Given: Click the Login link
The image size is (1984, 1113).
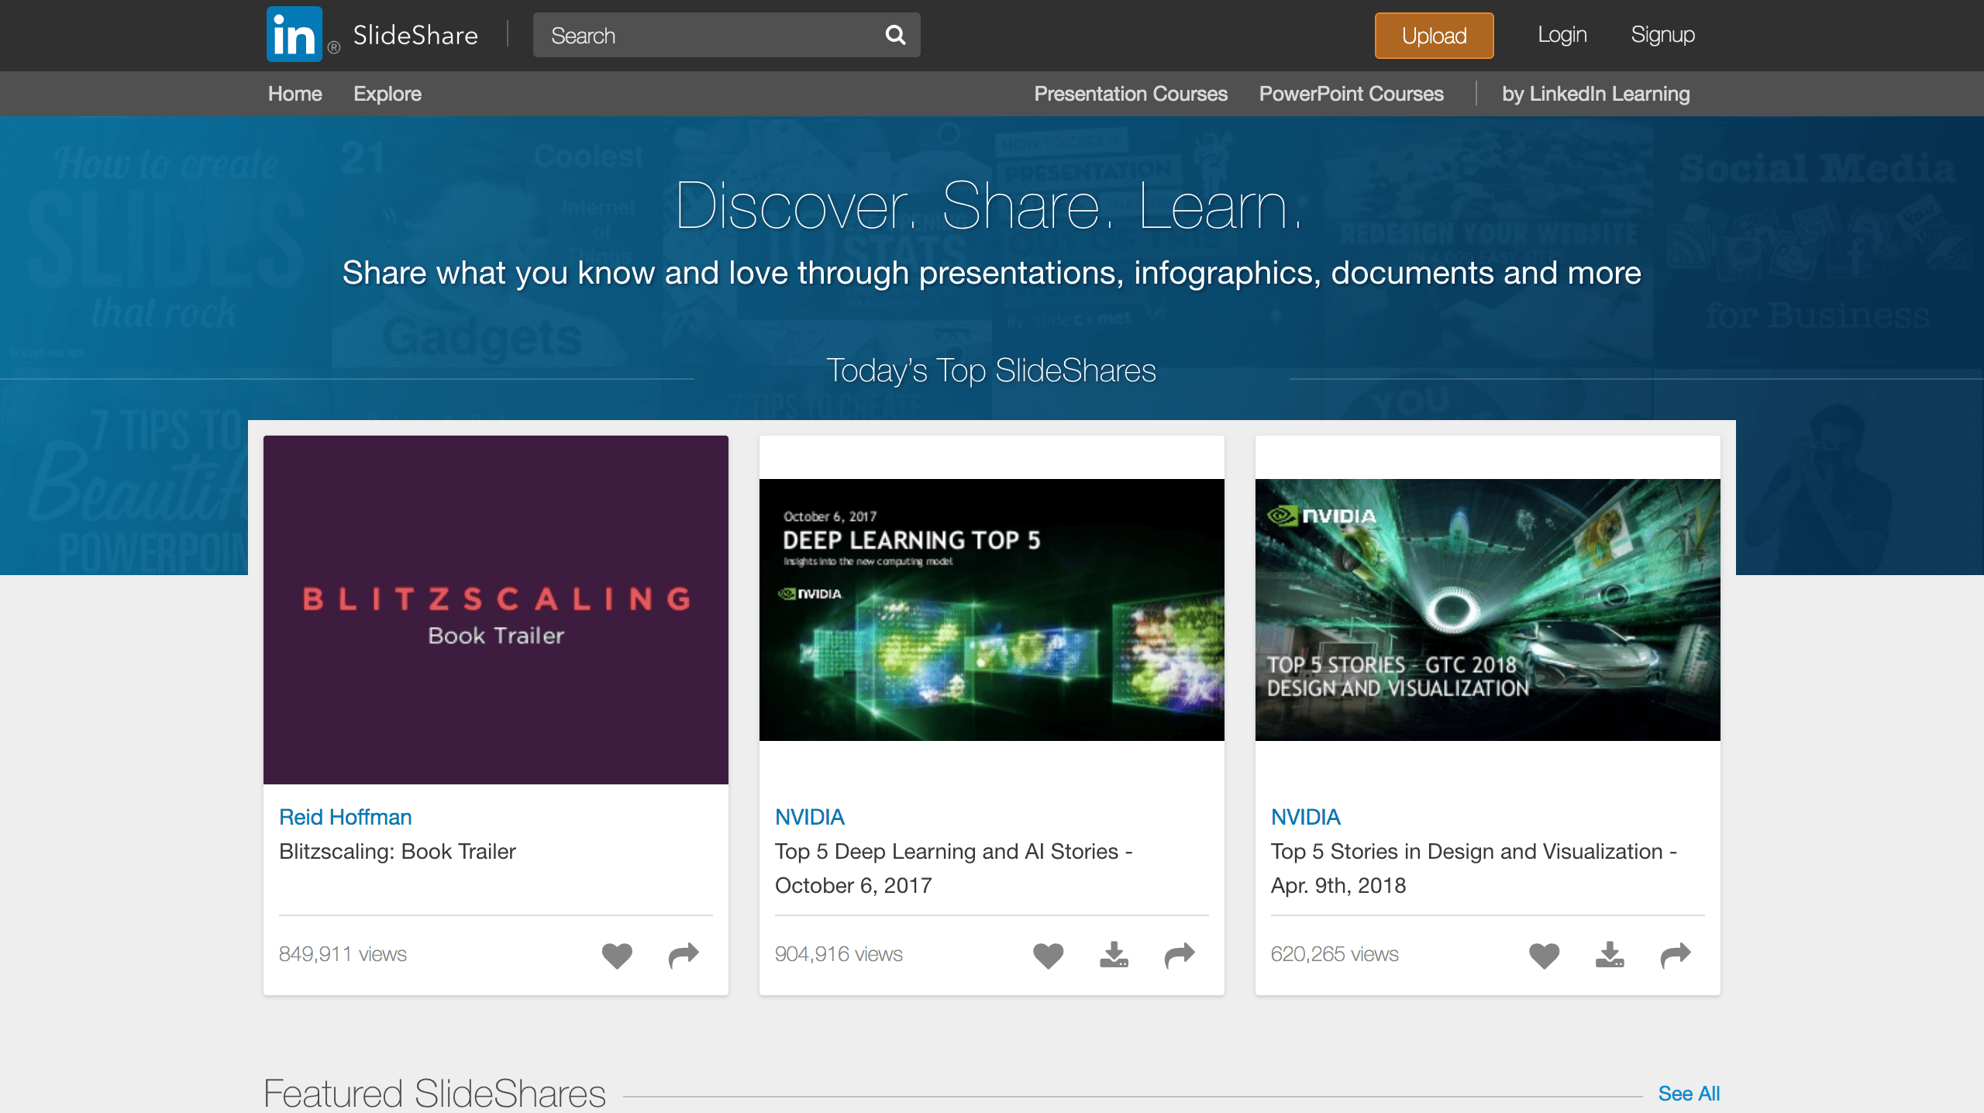Looking at the screenshot, I should click(1562, 35).
